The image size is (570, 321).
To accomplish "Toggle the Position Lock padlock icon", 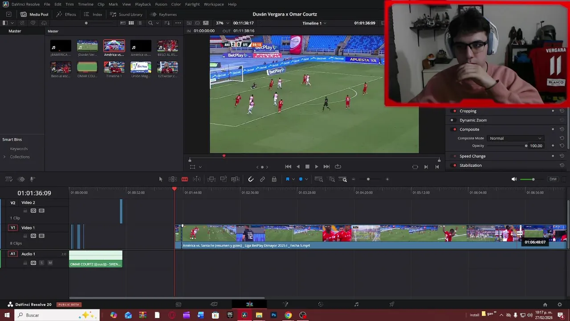I will 274,179.
